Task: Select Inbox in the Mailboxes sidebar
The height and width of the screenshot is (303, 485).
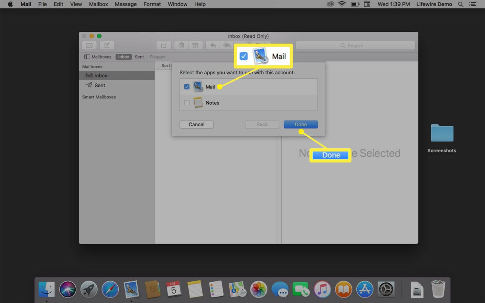Action: point(117,75)
